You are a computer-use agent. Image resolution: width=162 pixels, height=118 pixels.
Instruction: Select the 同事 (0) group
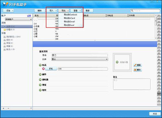click(x=8, y=46)
